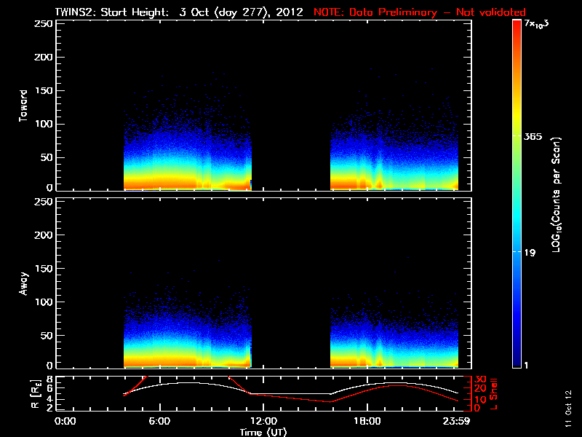Screen dimensions: 582x437
Task: Click the 0:00 time axis label
Action: tap(65, 422)
